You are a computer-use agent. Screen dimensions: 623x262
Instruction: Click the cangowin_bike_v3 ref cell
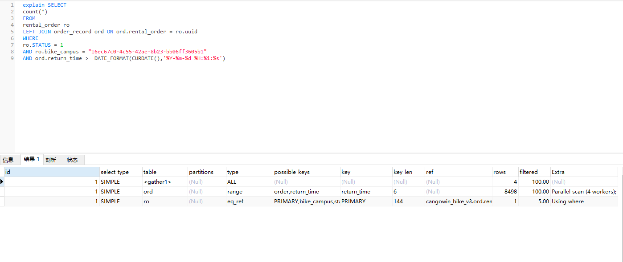[459, 202]
